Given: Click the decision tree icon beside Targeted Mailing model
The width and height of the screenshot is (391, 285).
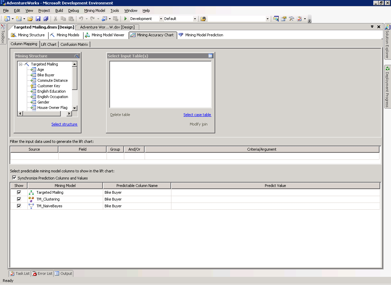Looking at the screenshot, I should [31, 192].
